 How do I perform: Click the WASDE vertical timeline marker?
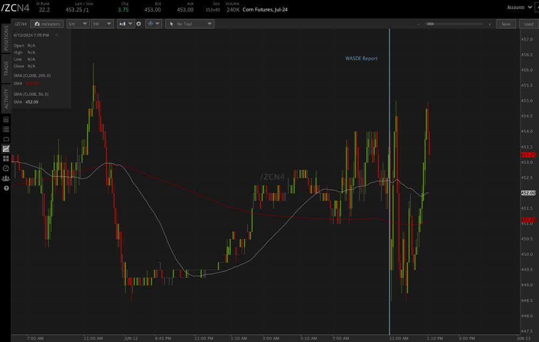390,182
